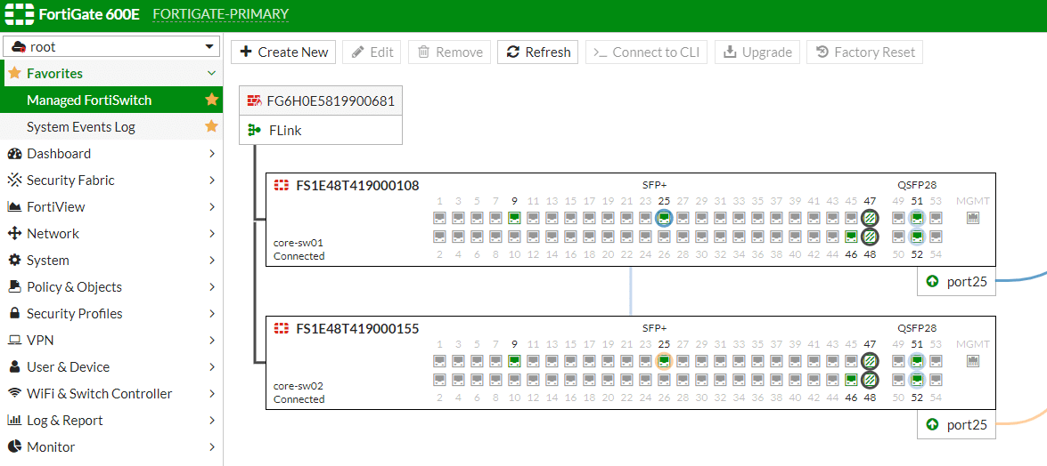Collapse the Favorites section
The height and width of the screenshot is (466, 1047).
pyautogui.click(x=212, y=73)
